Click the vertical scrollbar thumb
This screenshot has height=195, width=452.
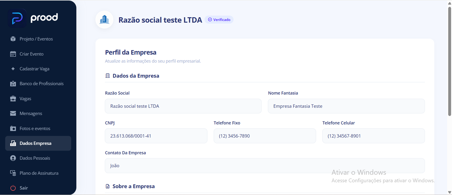(x=449, y=61)
